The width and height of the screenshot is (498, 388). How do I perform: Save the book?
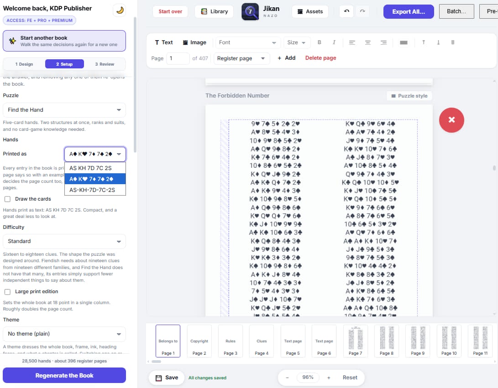tap(167, 378)
